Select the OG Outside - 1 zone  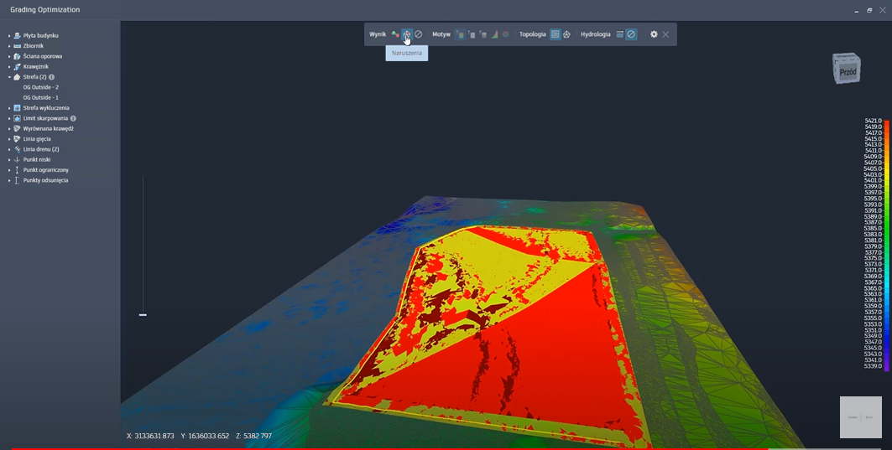(41, 98)
